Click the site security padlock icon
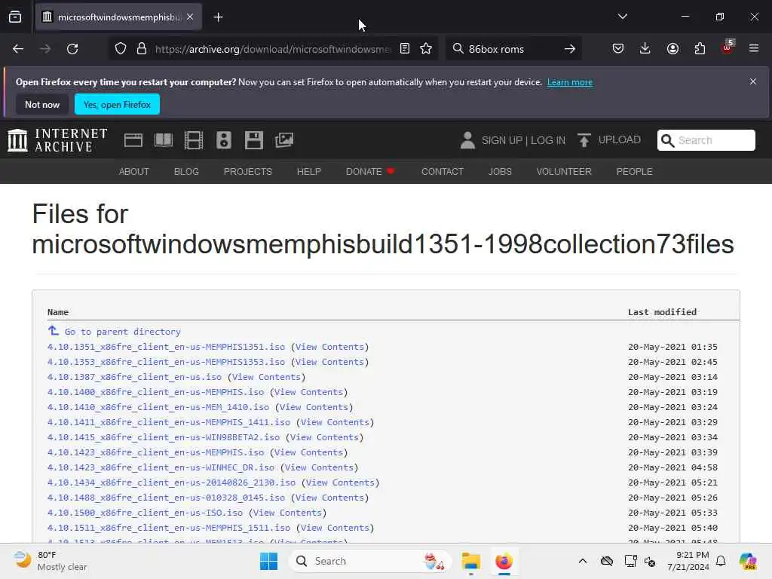 click(x=142, y=49)
